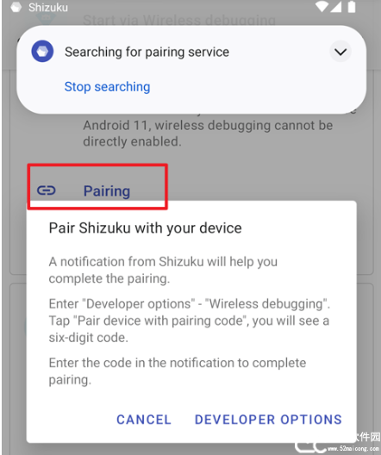Tap the round blue Shizuku notification icon
Screen dimensions: 381x455
(x=42, y=52)
